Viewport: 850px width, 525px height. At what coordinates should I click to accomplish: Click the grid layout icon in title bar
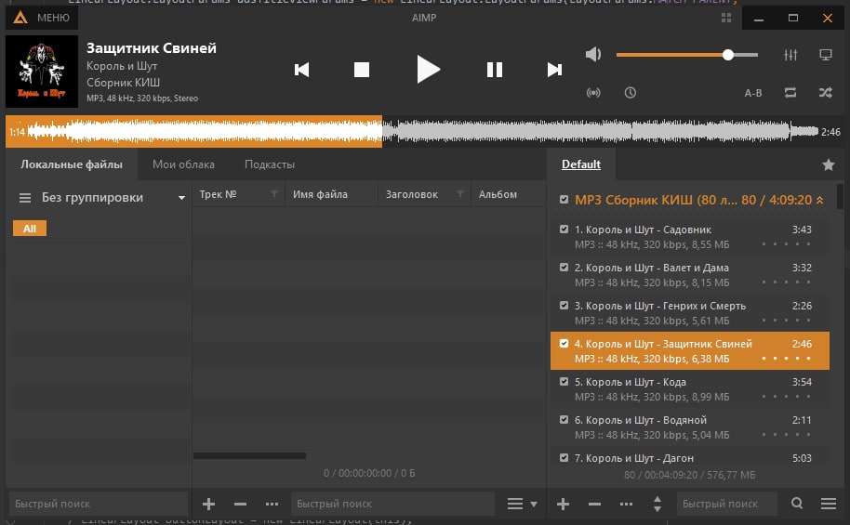click(726, 18)
